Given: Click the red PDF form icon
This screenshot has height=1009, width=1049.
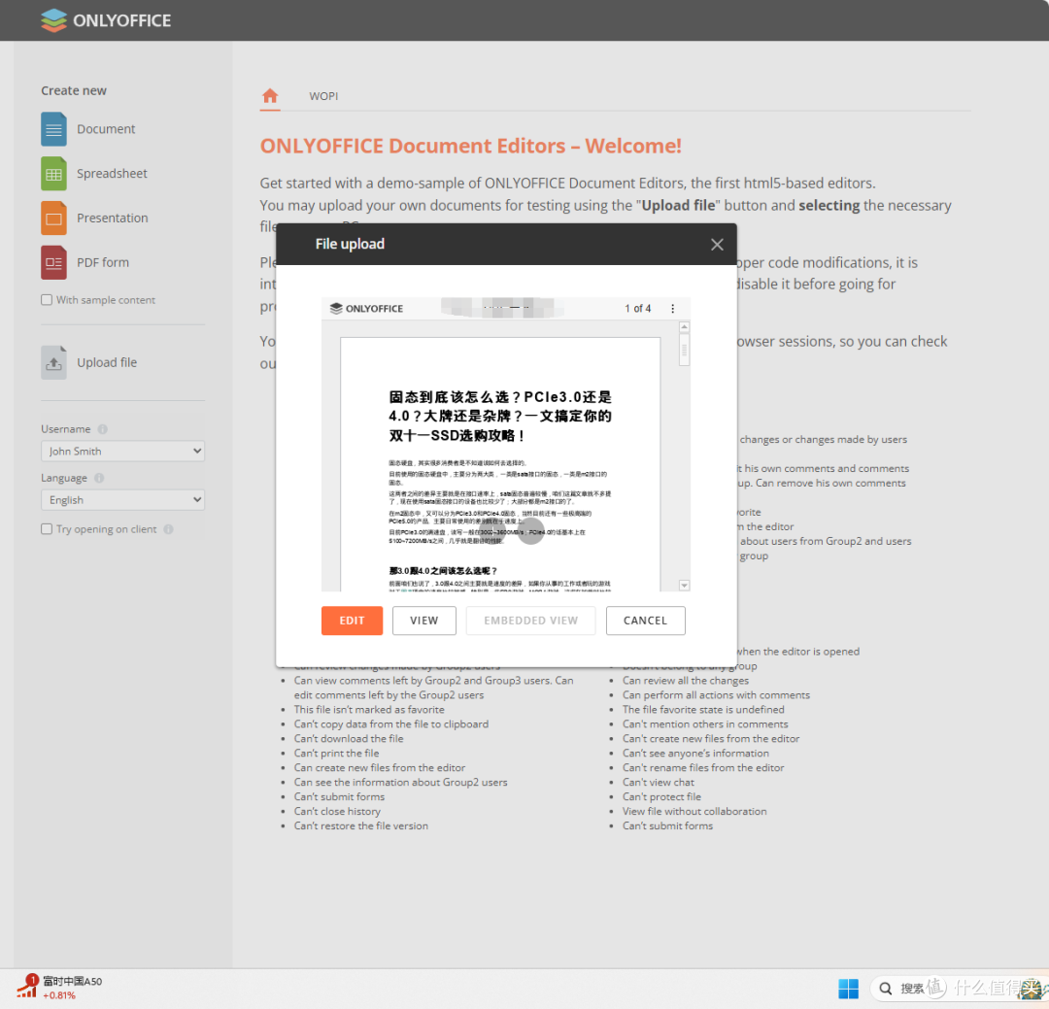Looking at the screenshot, I should (x=53, y=263).
